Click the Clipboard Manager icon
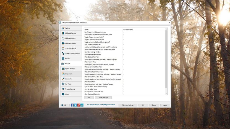The image size is (230, 129). (x=63, y=33)
